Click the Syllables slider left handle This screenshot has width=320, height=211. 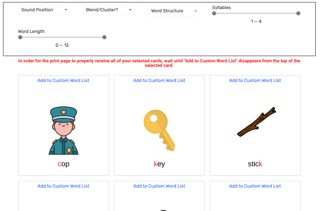(214, 13)
